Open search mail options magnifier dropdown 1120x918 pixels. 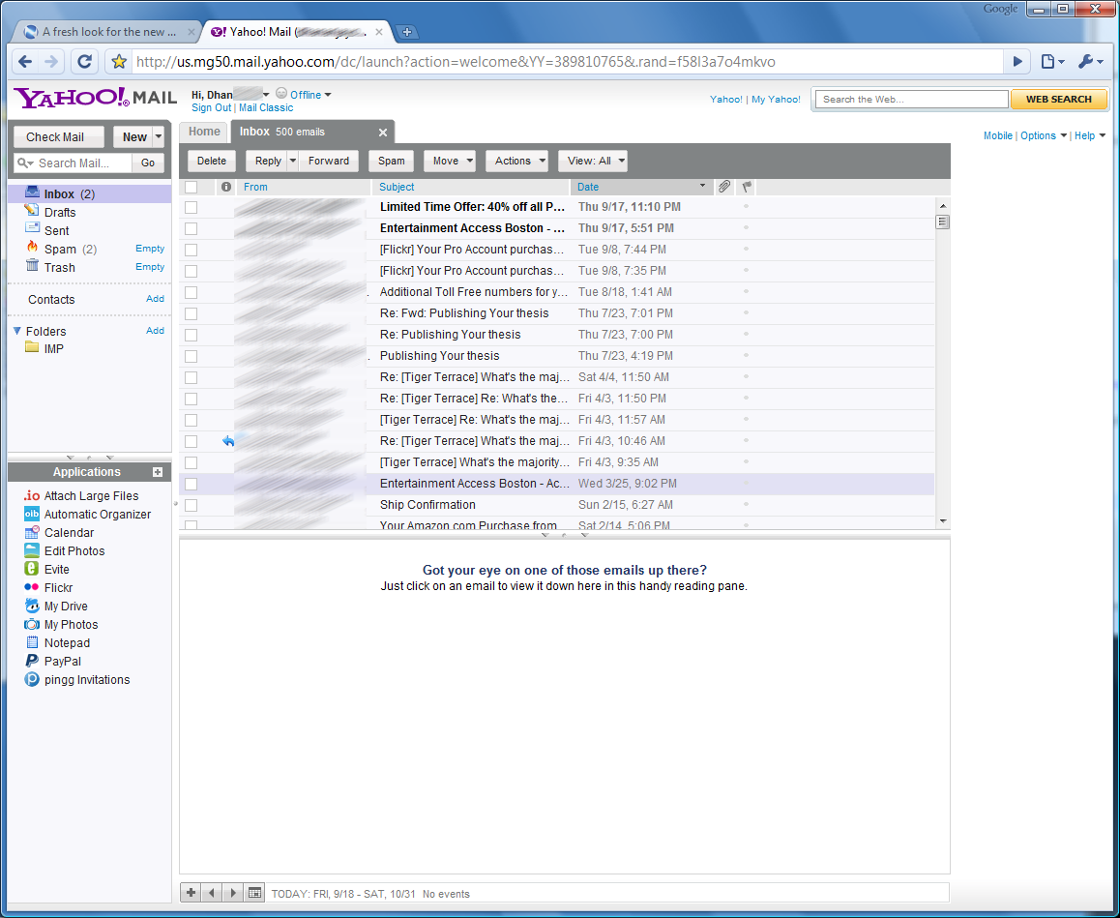(x=25, y=163)
